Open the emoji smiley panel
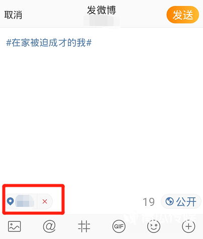This screenshot has height=239, width=203. 154,226
